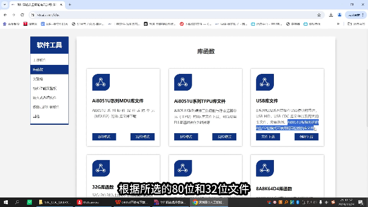This screenshot has width=368, height=207.
Task: Click right download button on USB库文件 card
Action: coord(306,137)
